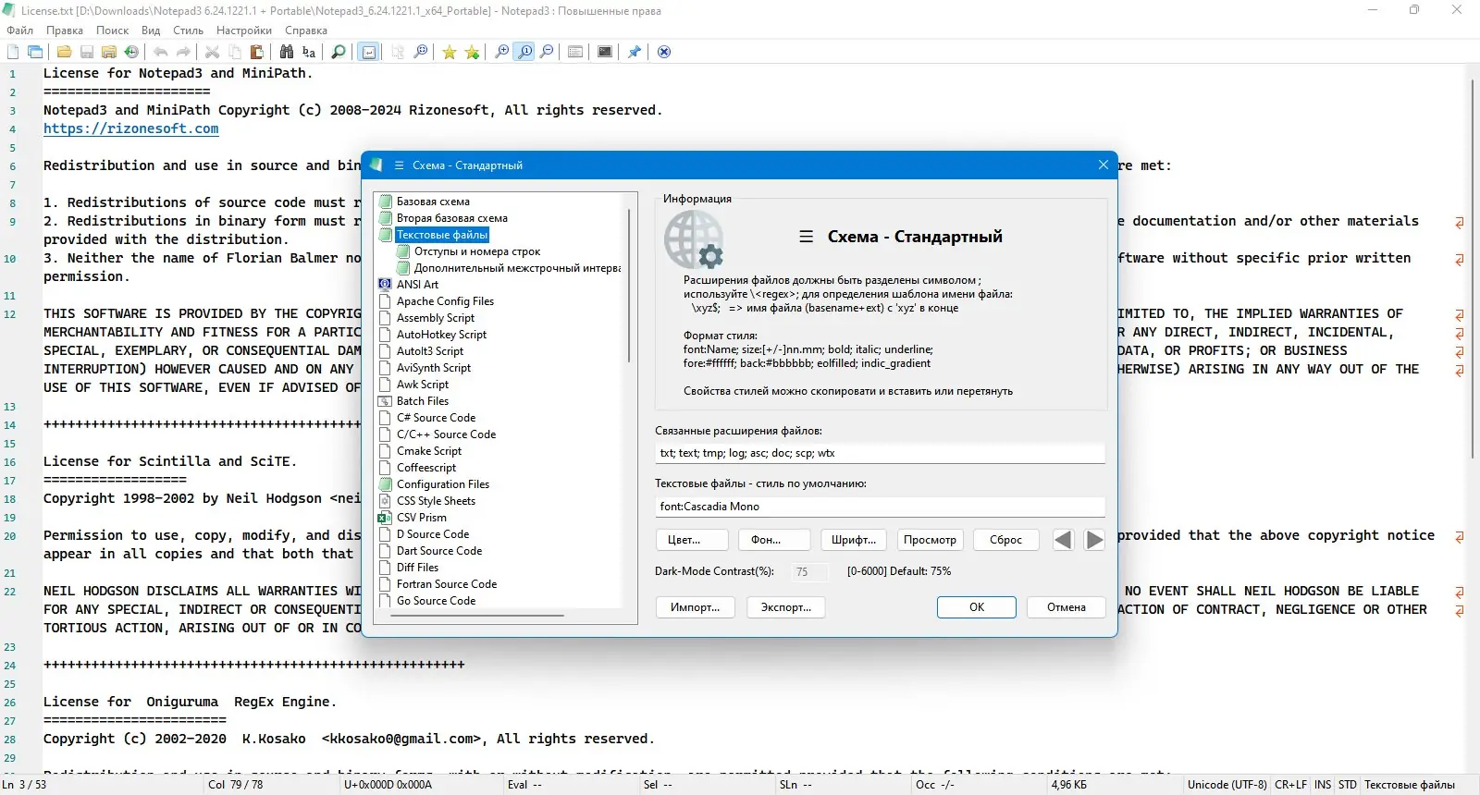
Task: Click the Zoom In magnifier icon
Action: tap(502, 52)
